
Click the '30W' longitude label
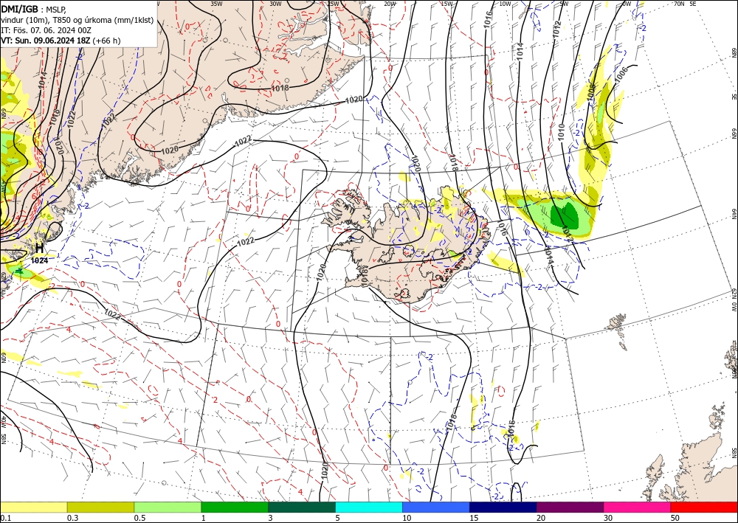tap(275, 4)
